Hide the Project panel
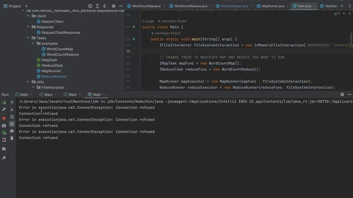The width and height of the screenshot is (353, 198). (121, 6)
